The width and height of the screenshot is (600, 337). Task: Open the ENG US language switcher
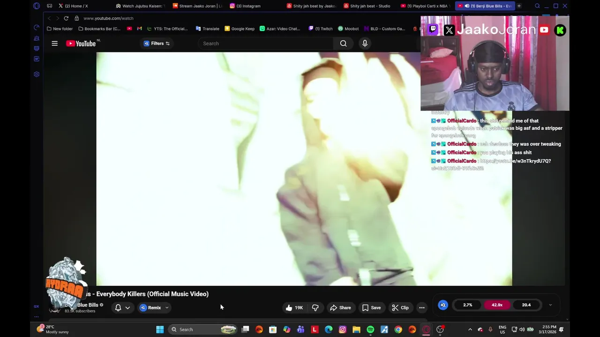[502, 330]
